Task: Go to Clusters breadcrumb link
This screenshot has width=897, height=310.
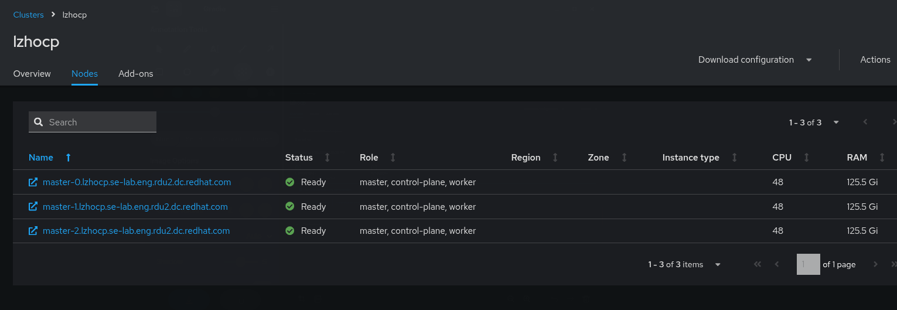Action: pyautogui.click(x=29, y=15)
